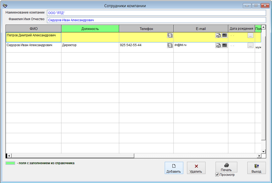272x183 pixels.
Task: Open date picker button in Сидоров's row
Action: pos(251,46)
